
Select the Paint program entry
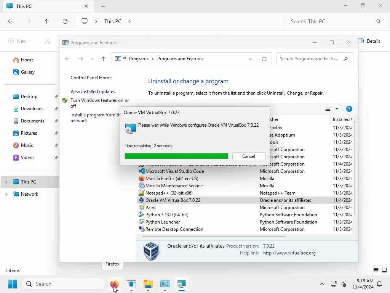[x=245, y=207]
